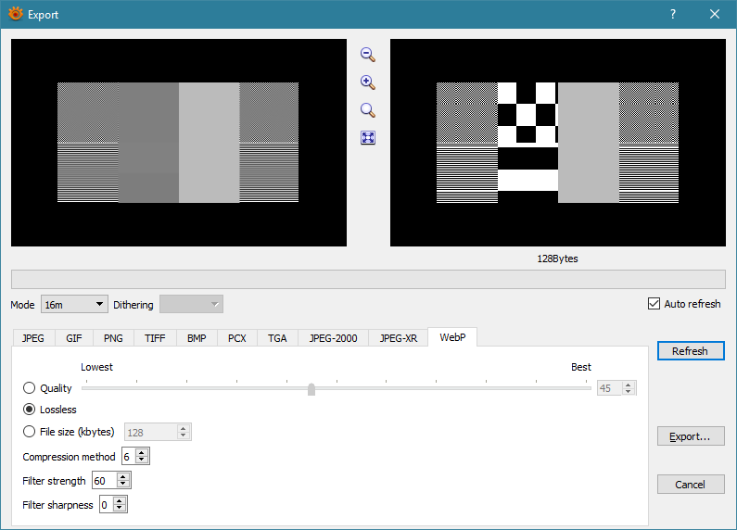This screenshot has width=737, height=530.
Task: Switch to the JPEG tab
Action: tap(32, 338)
